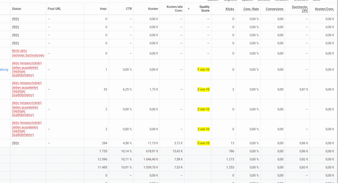
Task: Sort by the CTR column header
Action: tap(129, 9)
